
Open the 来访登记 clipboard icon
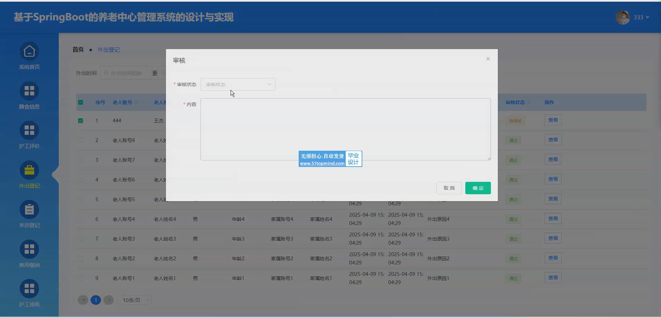[x=29, y=210]
